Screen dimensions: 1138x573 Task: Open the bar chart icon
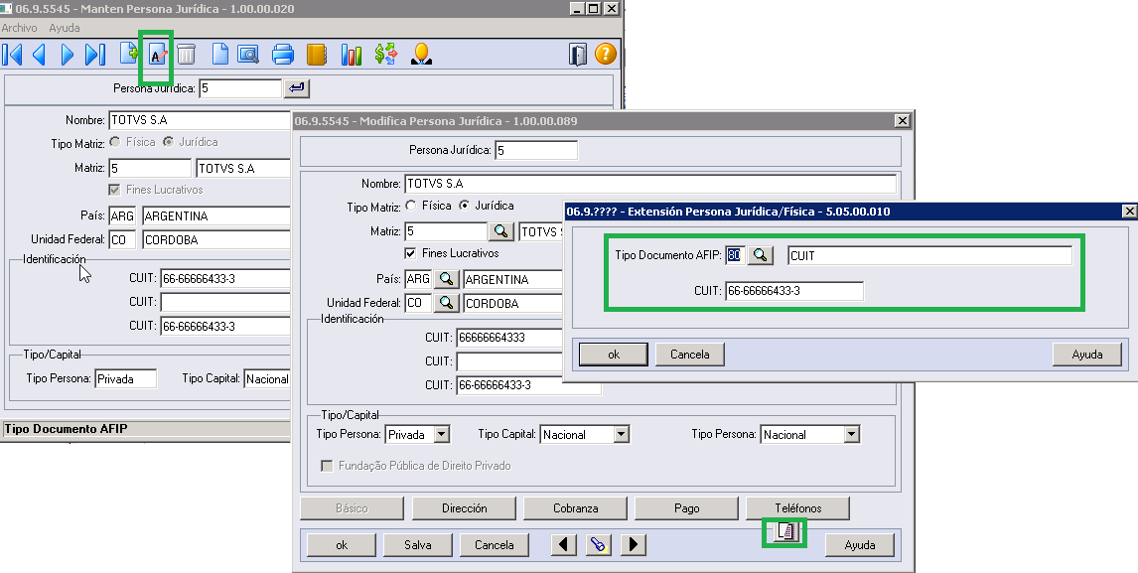[x=352, y=55]
